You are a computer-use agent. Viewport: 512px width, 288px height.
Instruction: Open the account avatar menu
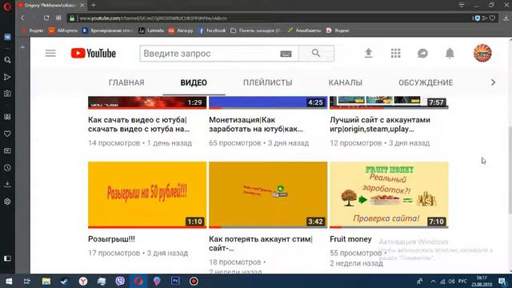(x=482, y=53)
